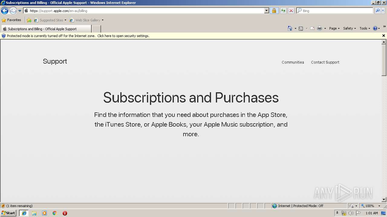Expand the Home button dropdown arrow
387x217 pixels.
pyautogui.click(x=295, y=28)
